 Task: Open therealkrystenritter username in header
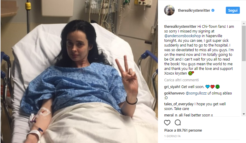point(194,11)
